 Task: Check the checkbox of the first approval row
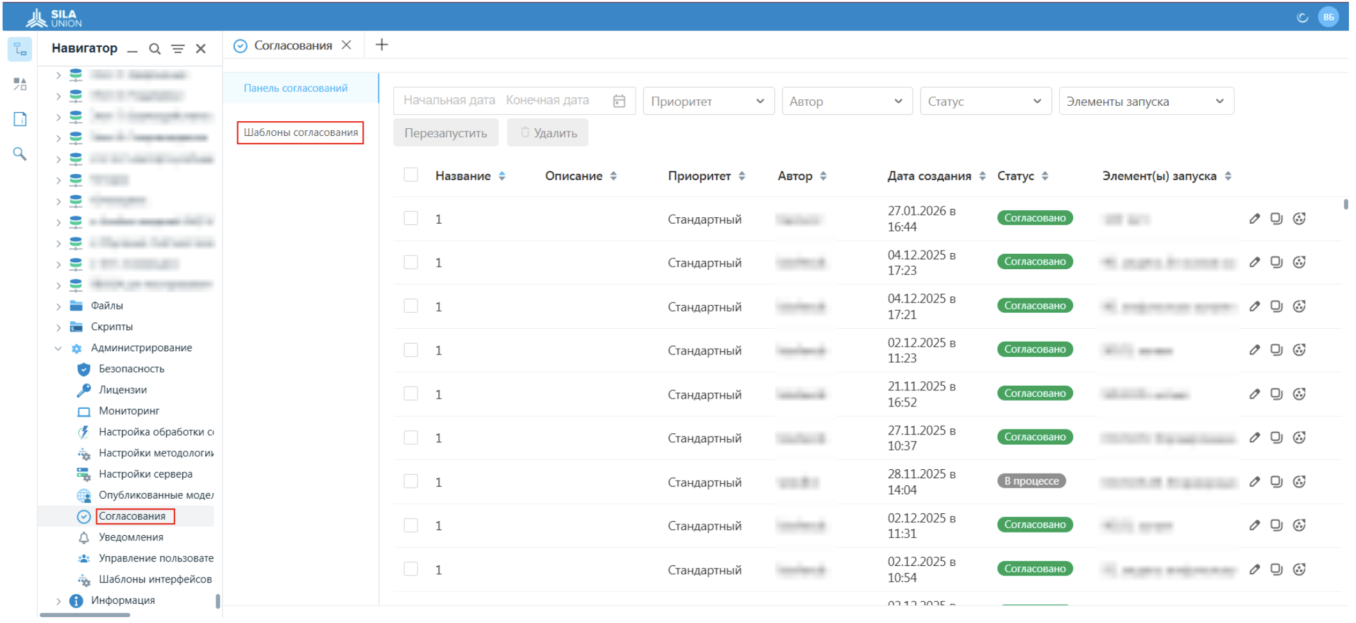point(411,218)
